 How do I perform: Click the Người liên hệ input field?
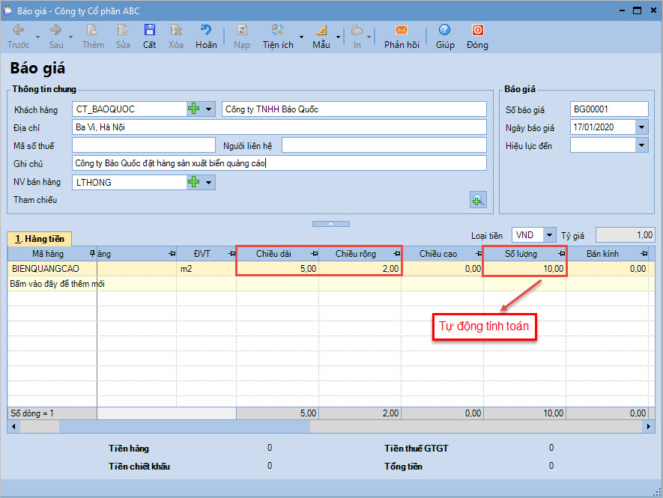click(384, 145)
